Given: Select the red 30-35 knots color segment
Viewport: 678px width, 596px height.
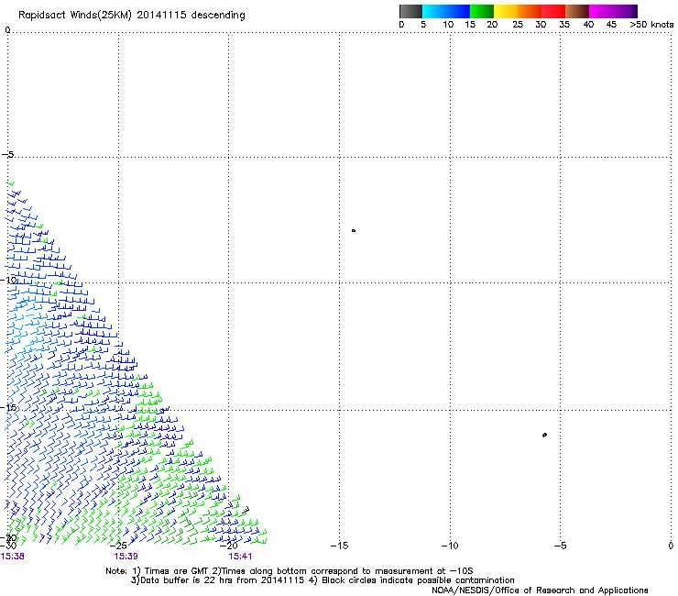Looking at the screenshot, I should (553, 11).
